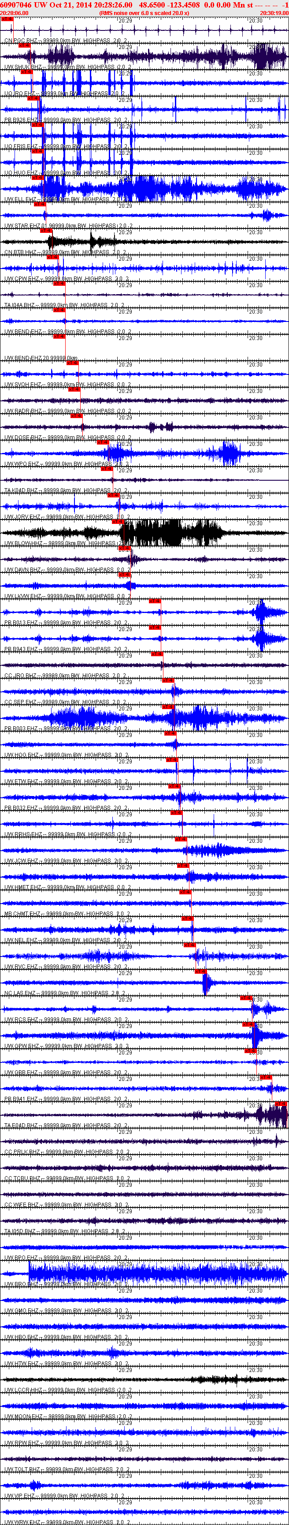
Task: Select the TA K04D BHZ station label
Action: tap(66, 491)
